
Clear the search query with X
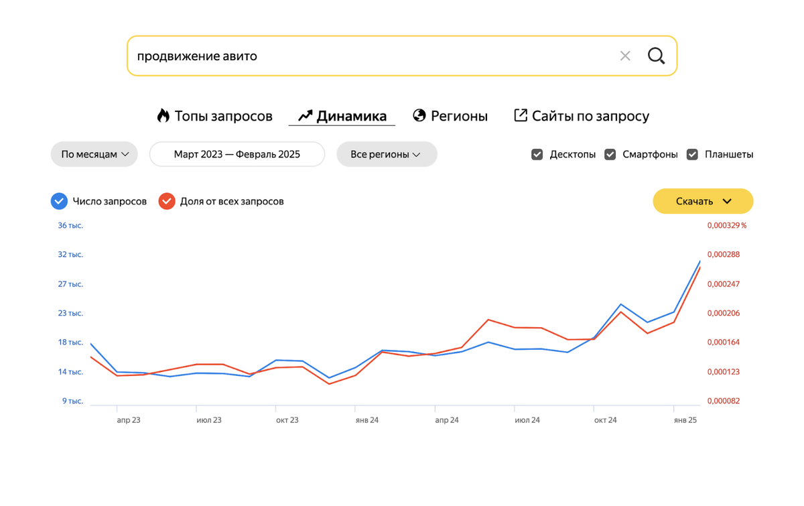point(625,56)
